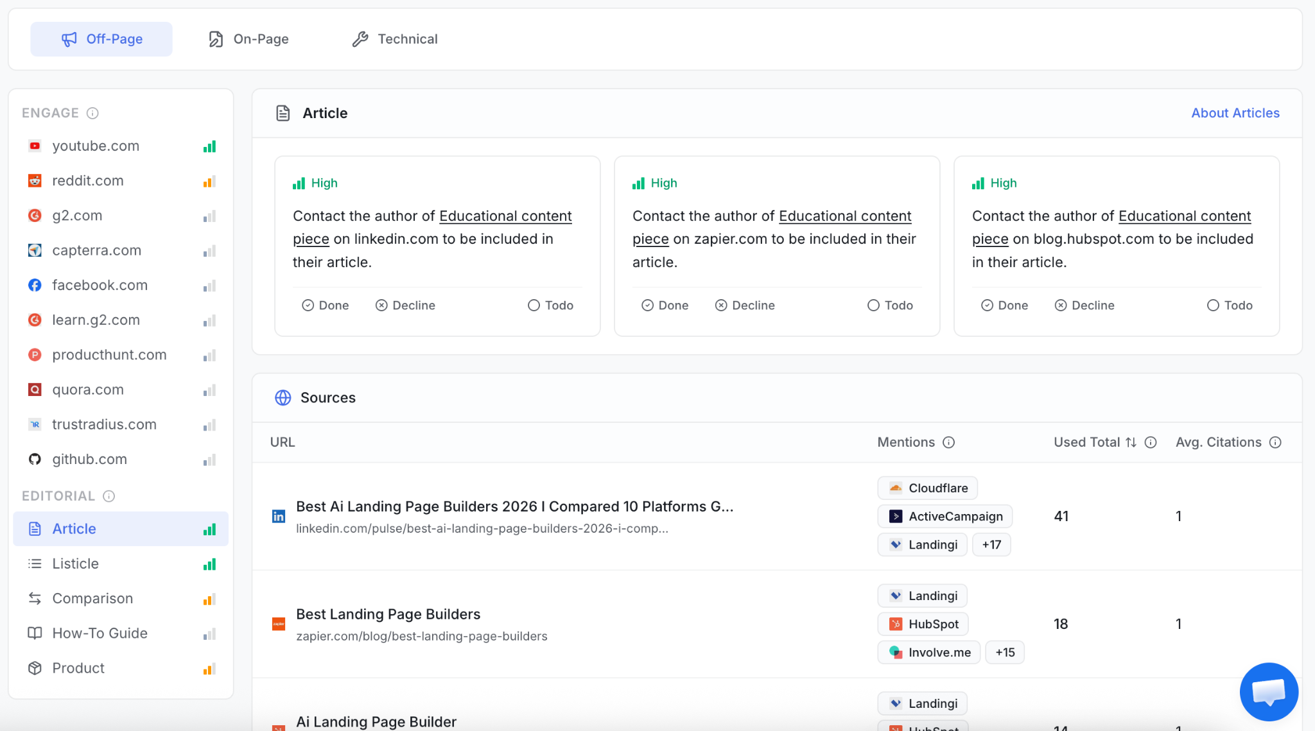Screen dimensions: 1315x731
Task: Expand the +17 more mentions
Action: pyautogui.click(x=991, y=545)
